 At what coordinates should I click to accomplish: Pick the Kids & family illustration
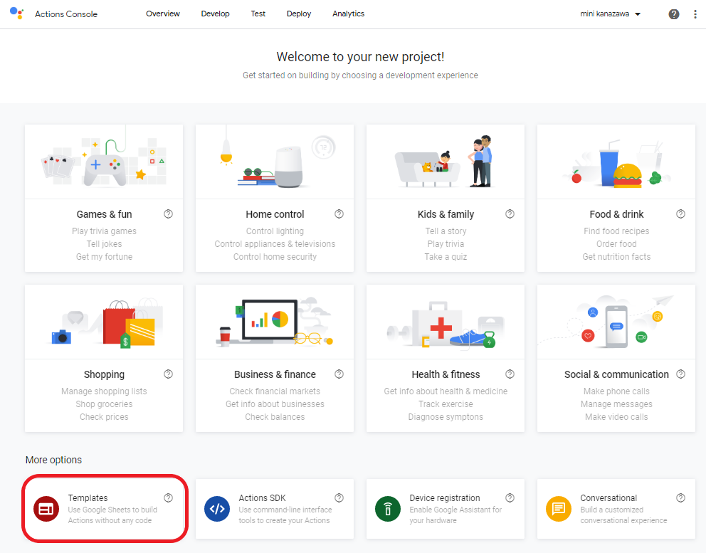coord(446,163)
